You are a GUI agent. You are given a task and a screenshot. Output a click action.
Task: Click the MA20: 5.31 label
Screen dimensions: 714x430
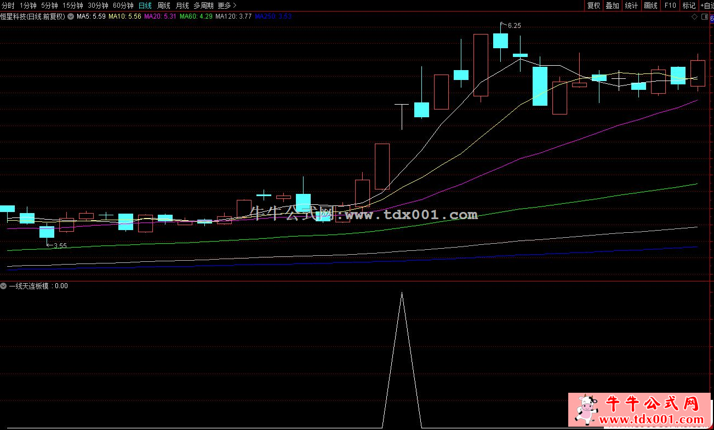tap(160, 16)
